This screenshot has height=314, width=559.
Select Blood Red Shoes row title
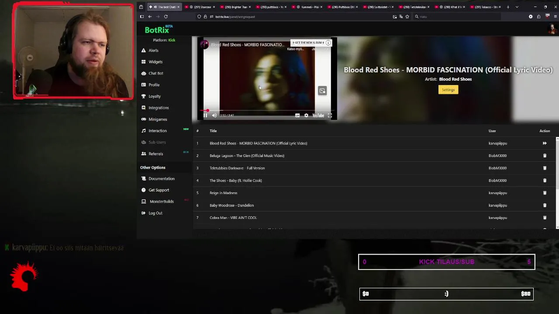(x=258, y=143)
